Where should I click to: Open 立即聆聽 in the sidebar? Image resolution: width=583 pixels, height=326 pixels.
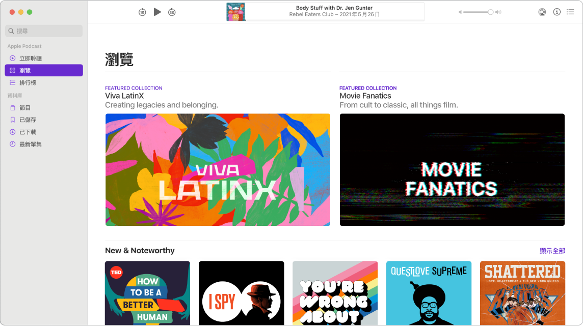pyautogui.click(x=31, y=58)
